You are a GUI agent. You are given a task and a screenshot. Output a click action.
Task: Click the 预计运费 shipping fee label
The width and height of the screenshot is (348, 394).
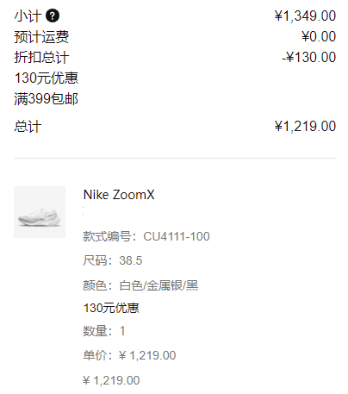click(41, 37)
